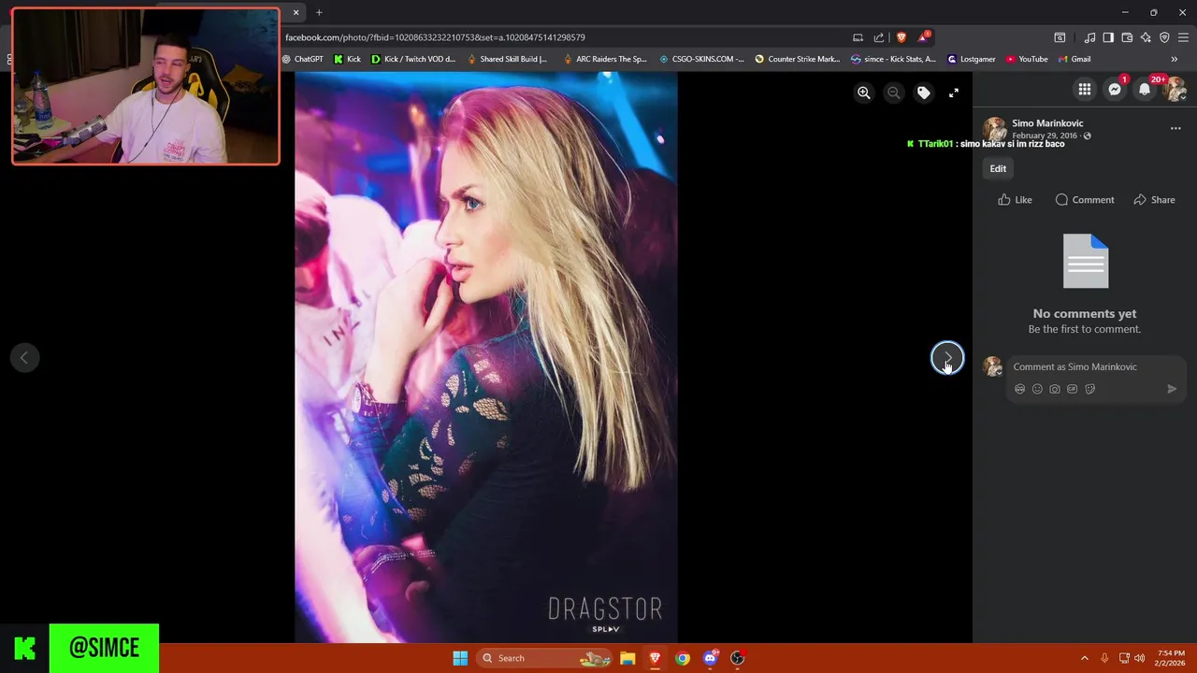Image resolution: width=1197 pixels, height=673 pixels.
Task: Open the account profile menu
Action: click(1175, 90)
